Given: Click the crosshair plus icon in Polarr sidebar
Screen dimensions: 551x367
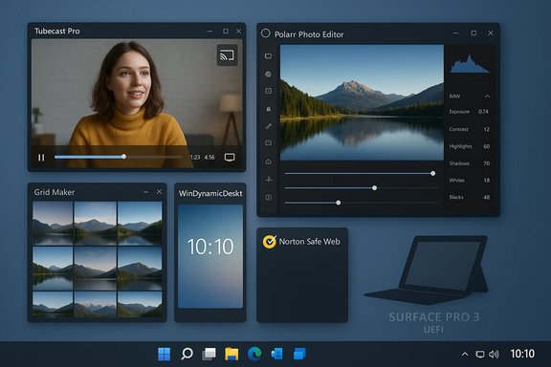Looking at the screenshot, I should pyautogui.click(x=269, y=180).
